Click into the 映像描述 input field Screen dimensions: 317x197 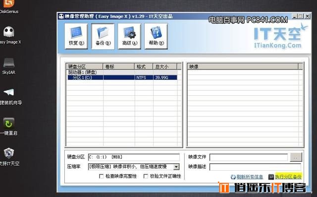(256, 167)
